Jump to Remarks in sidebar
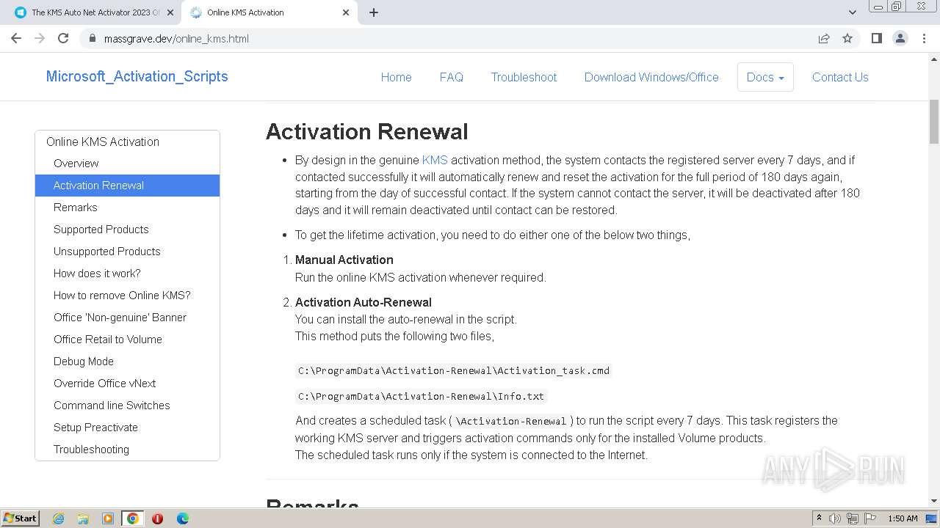The height and width of the screenshot is (528, 940). pyautogui.click(x=127, y=208)
